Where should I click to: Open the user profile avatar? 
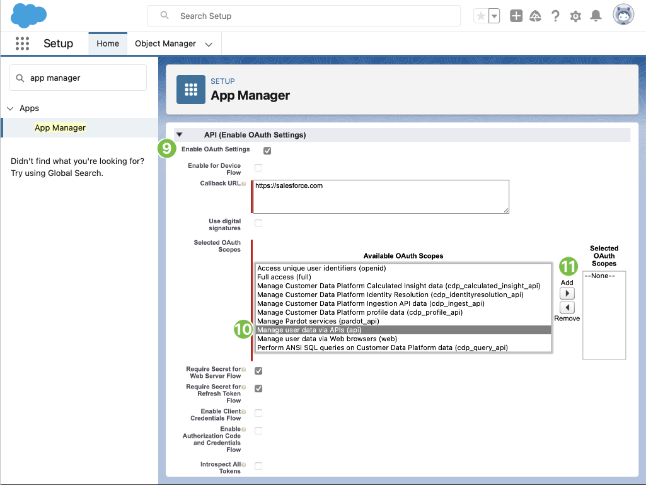tap(623, 16)
